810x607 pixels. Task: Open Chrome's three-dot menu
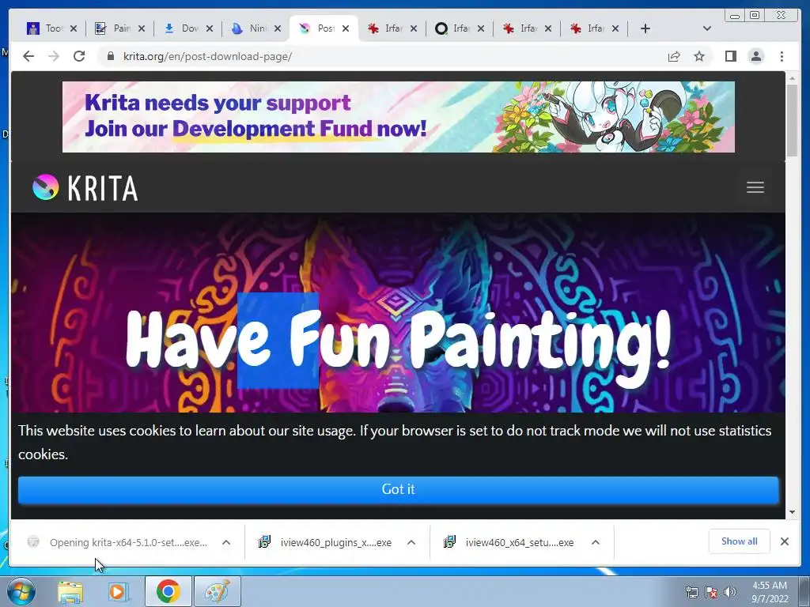tap(782, 56)
